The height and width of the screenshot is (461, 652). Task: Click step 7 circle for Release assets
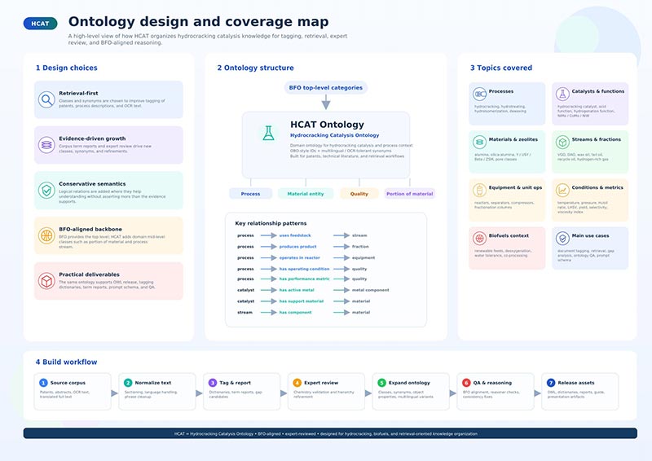[551, 383]
